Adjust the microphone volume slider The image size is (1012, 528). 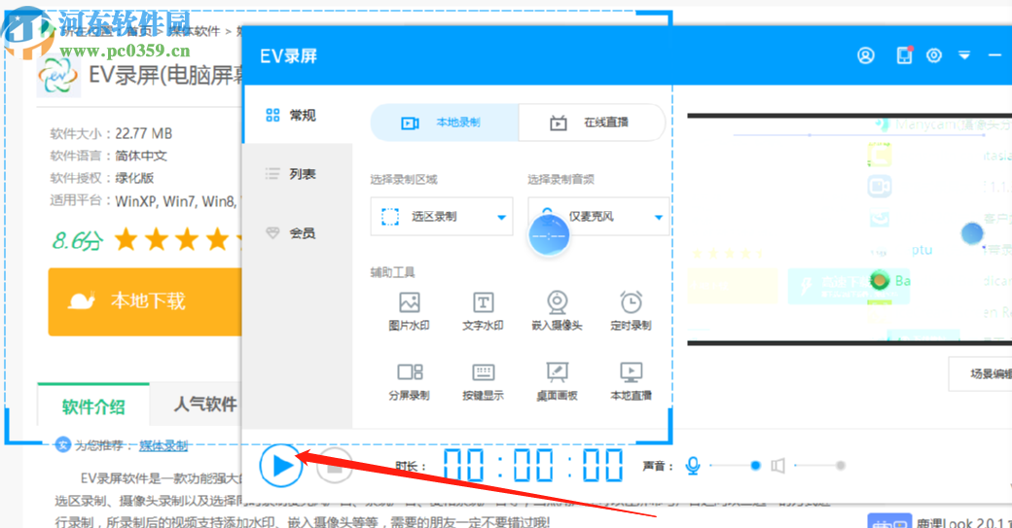735,466
